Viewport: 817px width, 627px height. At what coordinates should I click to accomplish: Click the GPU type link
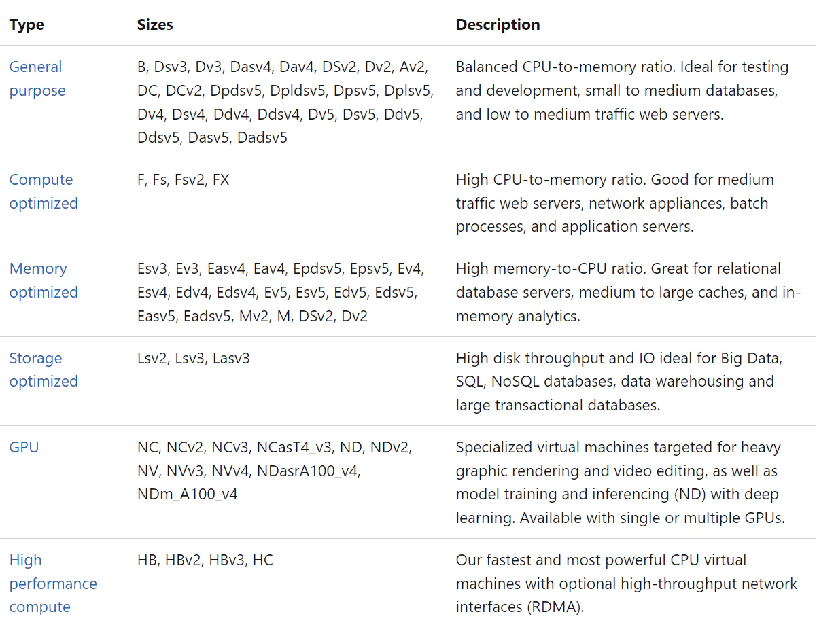[24, 447]
